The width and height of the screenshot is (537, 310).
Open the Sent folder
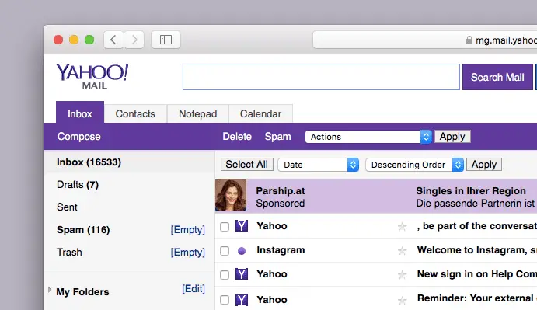point(67,207)
